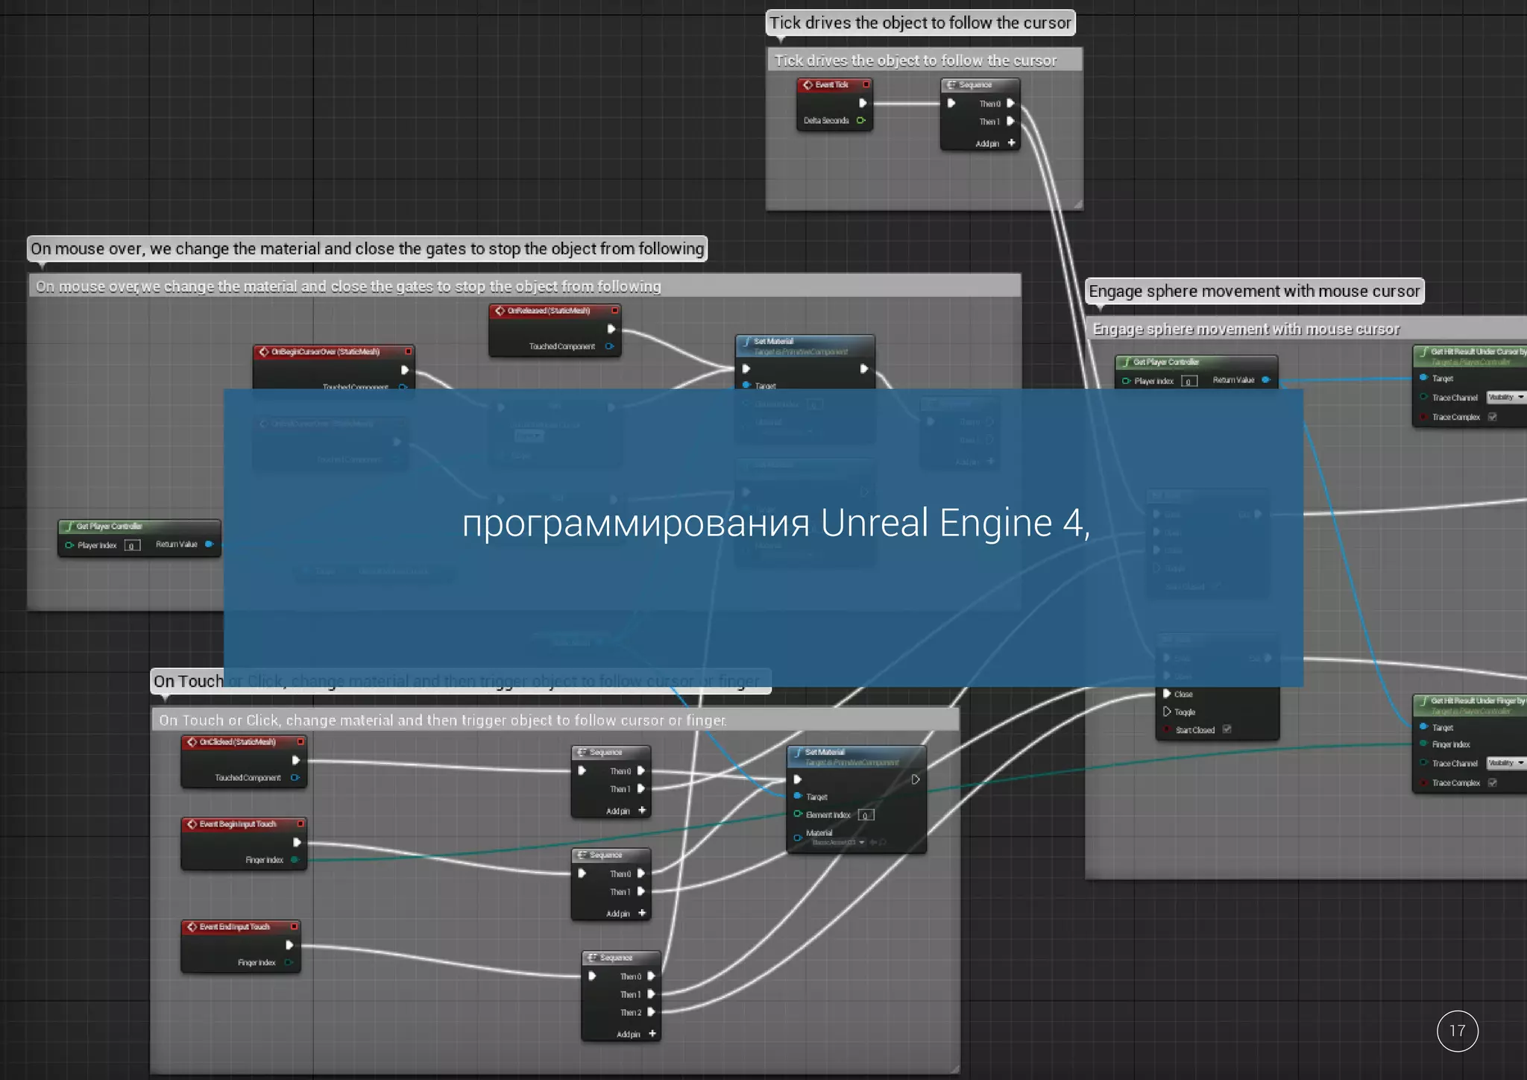This screenshot has width=1527, height=1080.
Task: Click OnBeginCursorOver execution output pin
Action: 405,369
